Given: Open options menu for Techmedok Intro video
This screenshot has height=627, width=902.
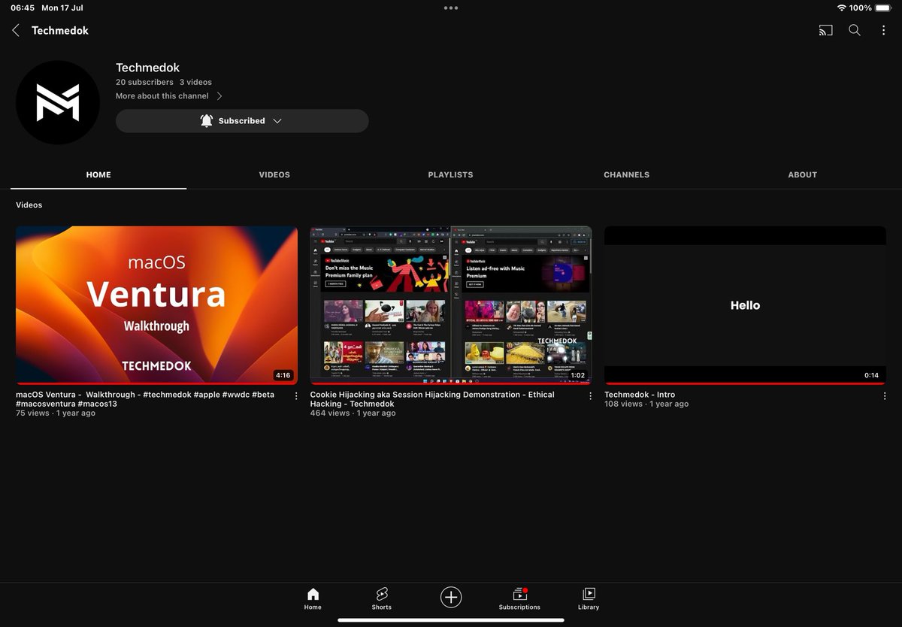Looking at the screenshot, I should 885,396.
